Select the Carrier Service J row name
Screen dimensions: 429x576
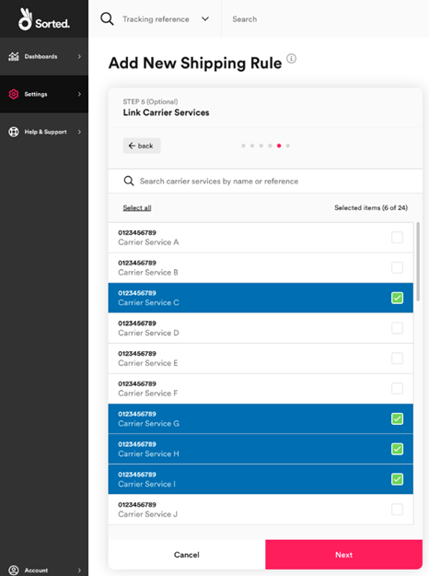147,514
